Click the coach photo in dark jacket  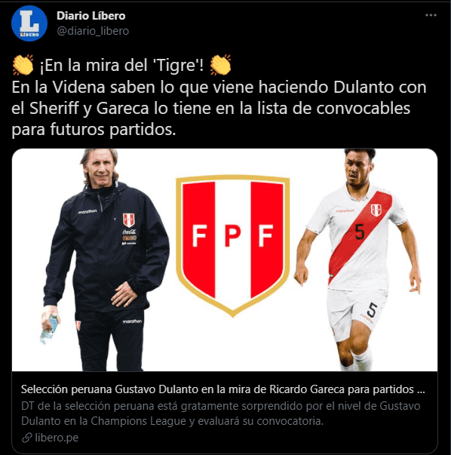106,260
